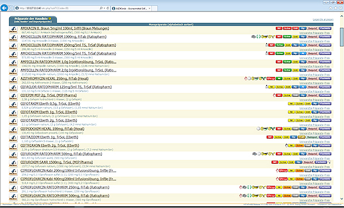Click the red drop icon in CEFEPIM MIP row

[274, 95]
